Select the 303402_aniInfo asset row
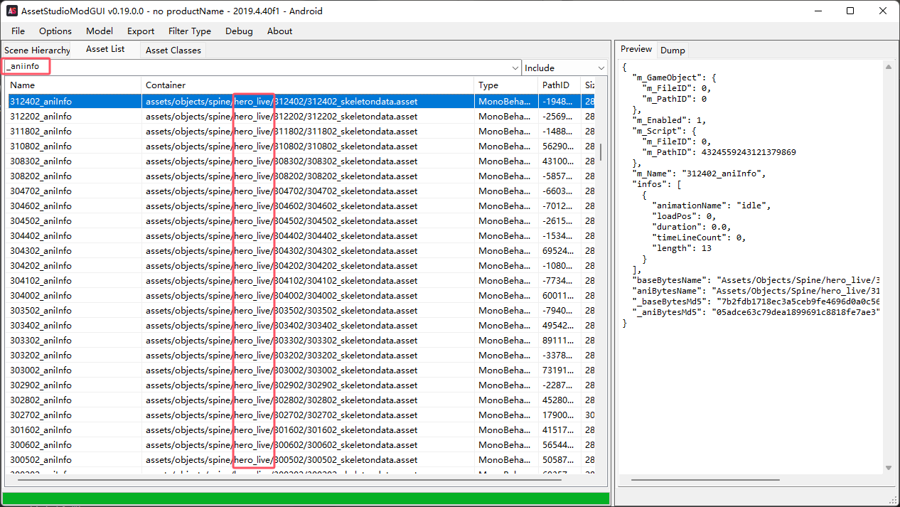Image resolution: width=900 pixels, height=507 pixels. click(x=301, y=325)
